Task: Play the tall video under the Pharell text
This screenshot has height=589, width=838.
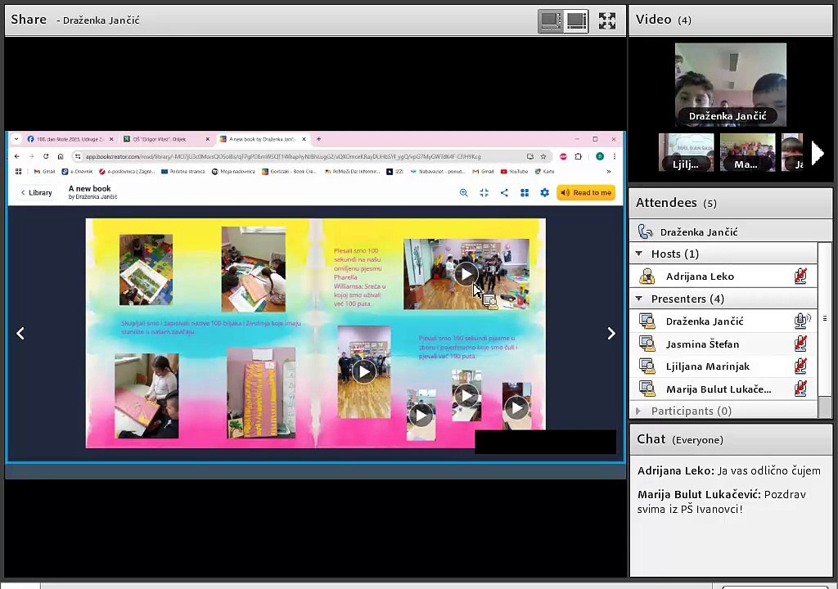Action: [364, 371]
